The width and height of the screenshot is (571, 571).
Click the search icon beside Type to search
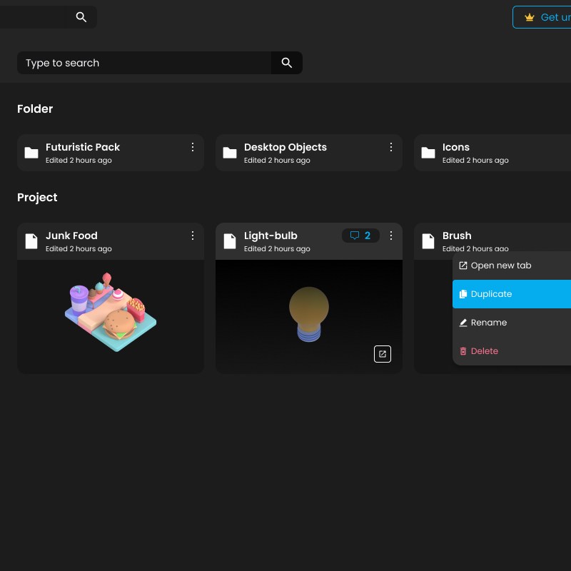click(x=287, y=63)
